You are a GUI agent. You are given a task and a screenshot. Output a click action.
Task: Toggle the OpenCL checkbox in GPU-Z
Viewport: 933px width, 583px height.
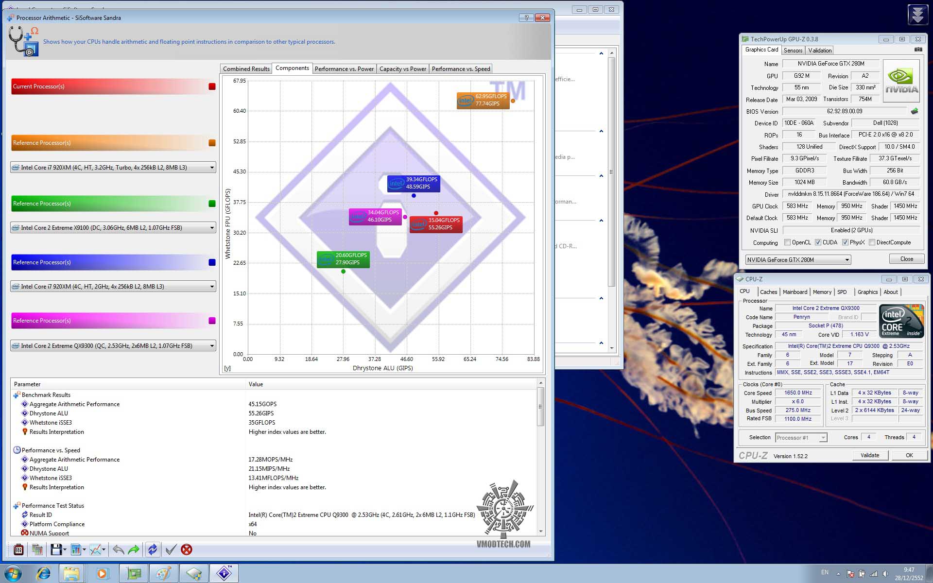pyautogui.click(x=787, y=242)
